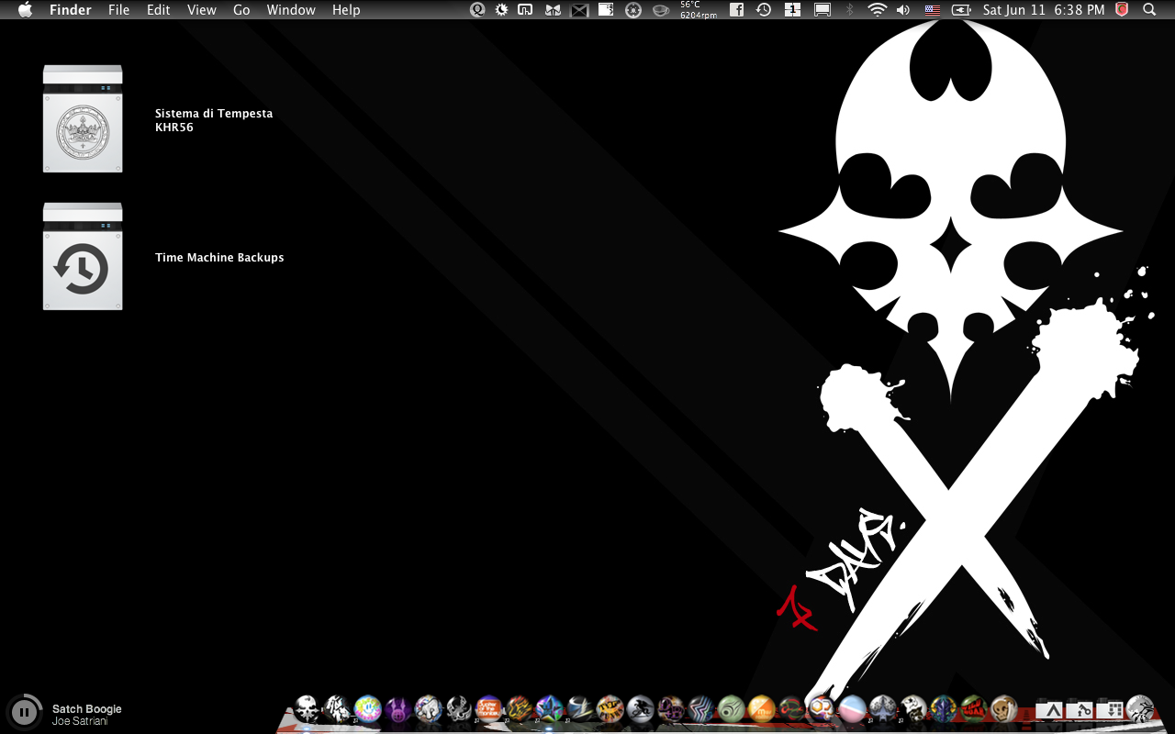
Task: Open the yellow and black flame dock icon
Action: click(519, 708)
